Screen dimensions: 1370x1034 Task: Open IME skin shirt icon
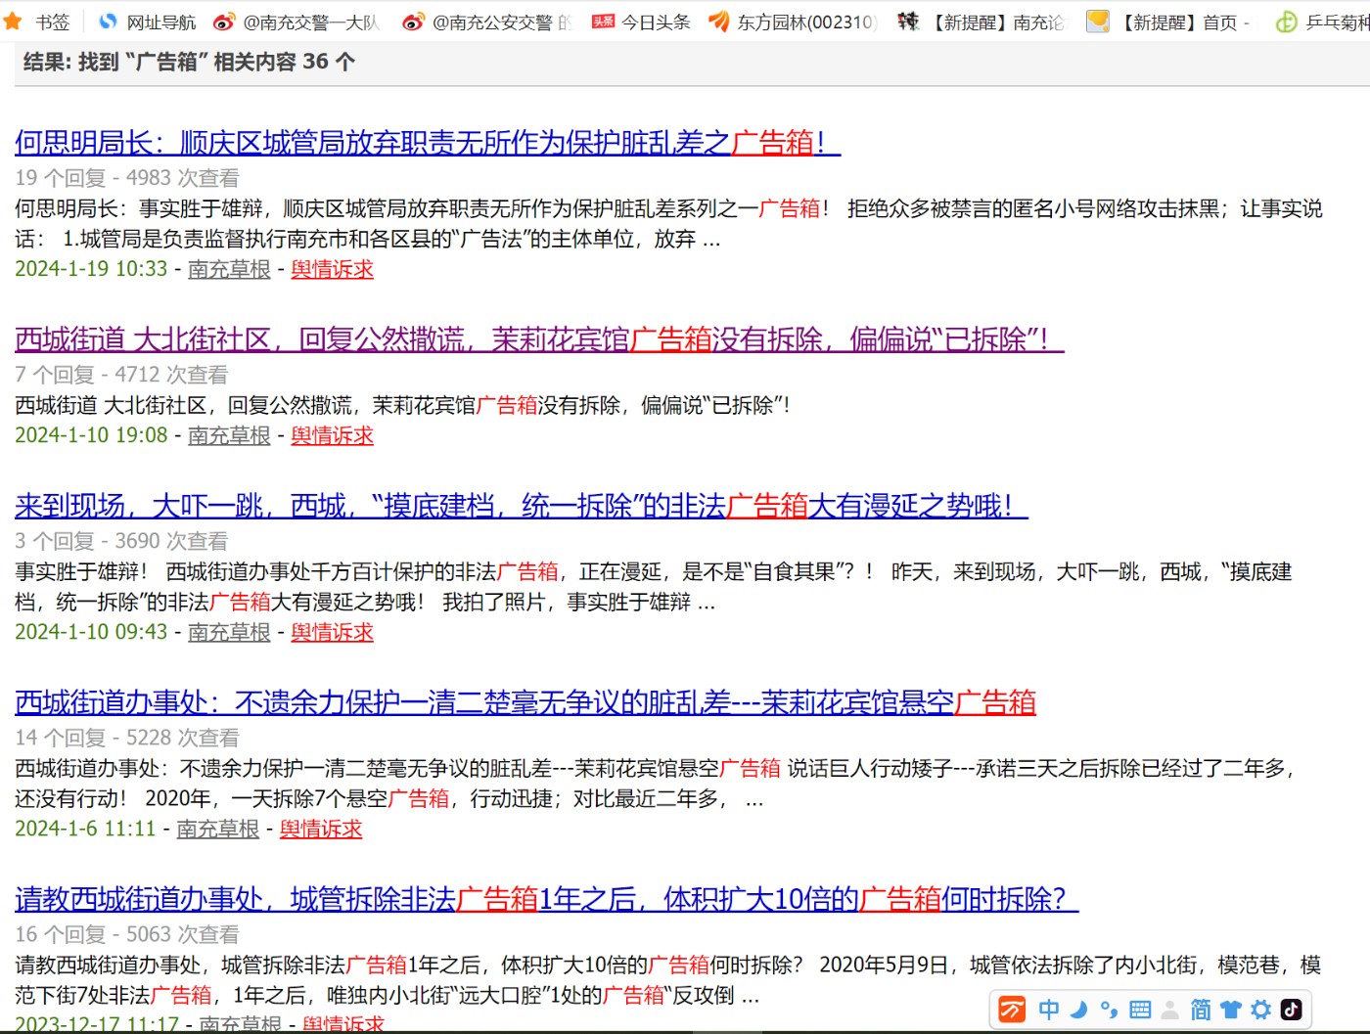tap(1231, 1010)
